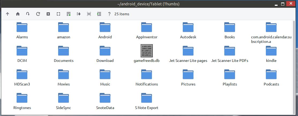Click the list-with-green-plus toolbar icon
The image size is (298, 116).
point(69,14)
